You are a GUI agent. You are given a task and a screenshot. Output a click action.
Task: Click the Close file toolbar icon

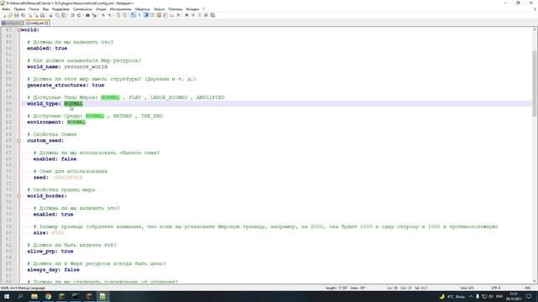coord(29,15)
